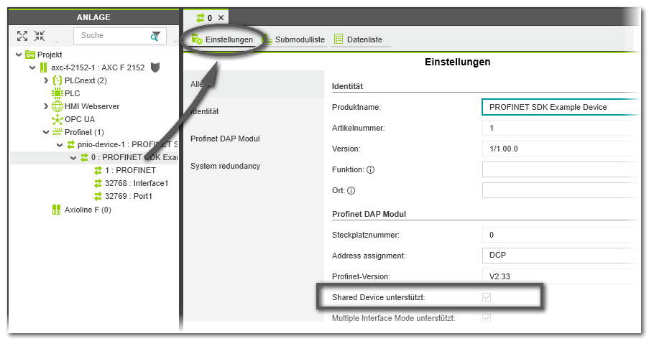Click the OPC UA network icon
649x341 pixels.
tap(57, 119)
